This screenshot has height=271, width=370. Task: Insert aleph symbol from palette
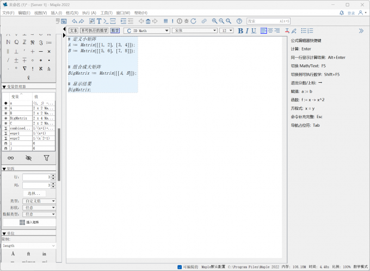coord(41,69)
